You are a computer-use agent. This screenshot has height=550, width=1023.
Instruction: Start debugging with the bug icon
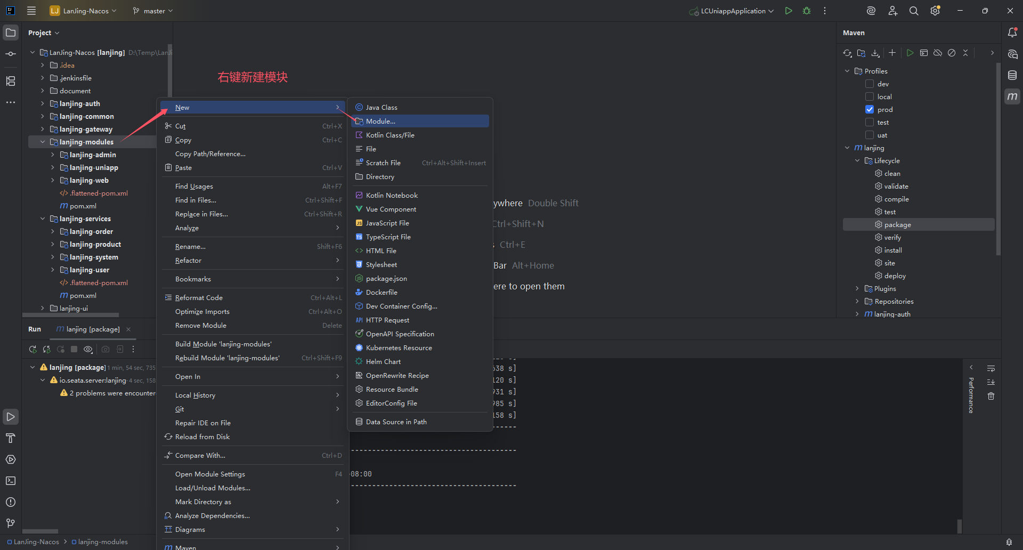pos(807,11)
